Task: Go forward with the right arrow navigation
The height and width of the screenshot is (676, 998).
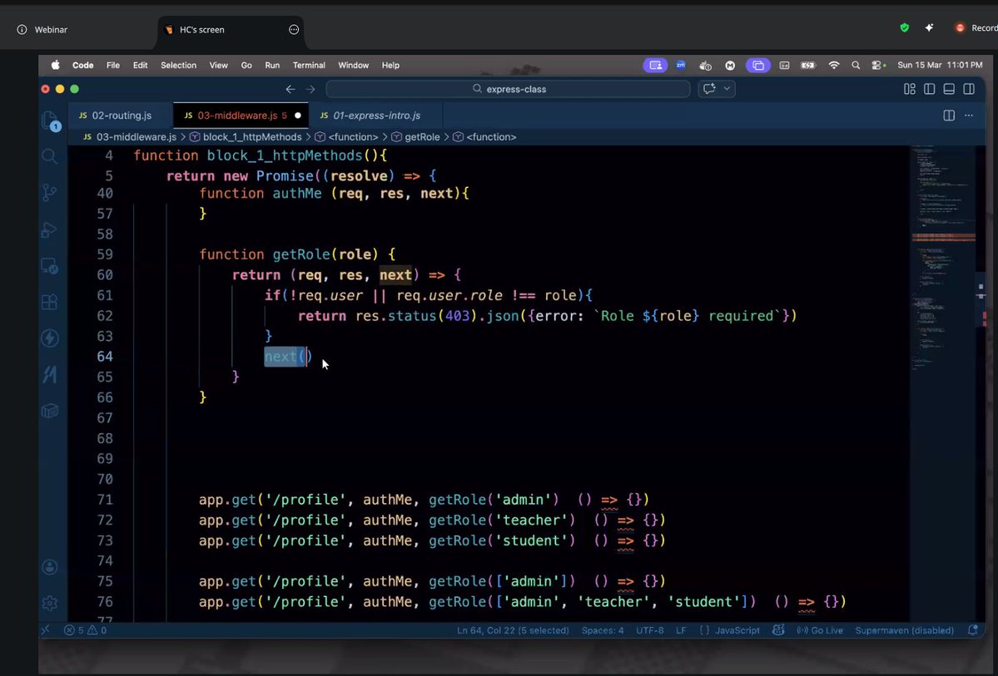Action: (x=310, y=89)
